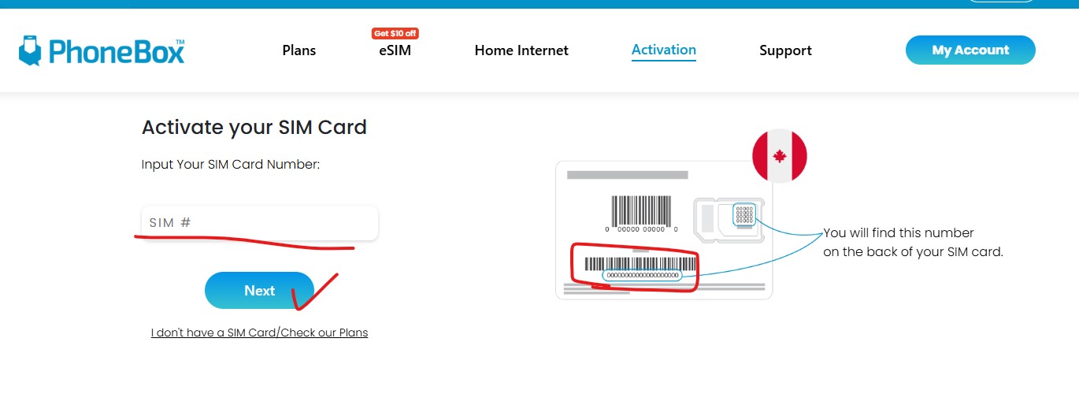The height and width of the screenshot is (394, 1079).
Task: Follow the "I don't have a SIM Card" link
Action: [x=259, y=333]
